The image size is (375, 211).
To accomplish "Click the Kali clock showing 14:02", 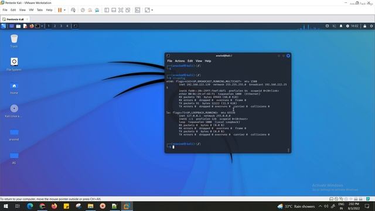I will (354, 26).
